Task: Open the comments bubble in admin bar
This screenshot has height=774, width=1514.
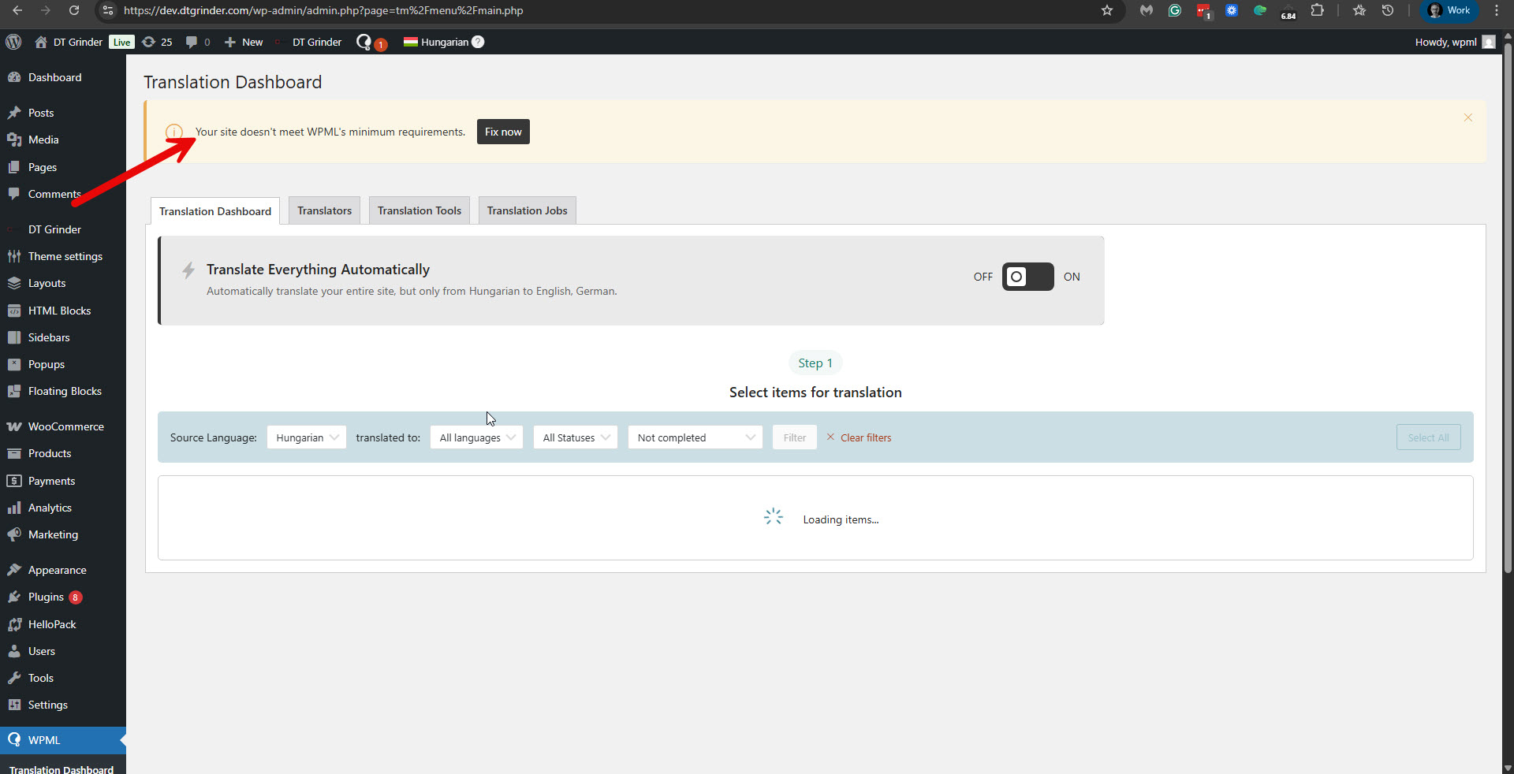Action: click(x=191, y=42)
